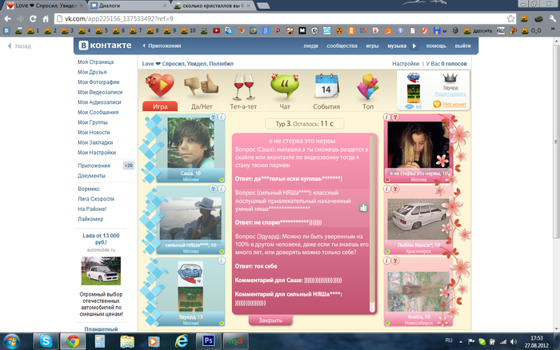This screenshot has height=350, width=560.
Task: Open the Игра heart play icon
Action: click(x=159, y=86)
